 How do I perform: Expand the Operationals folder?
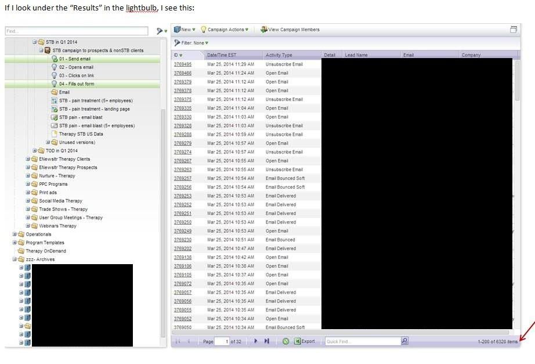click(14, 235)
